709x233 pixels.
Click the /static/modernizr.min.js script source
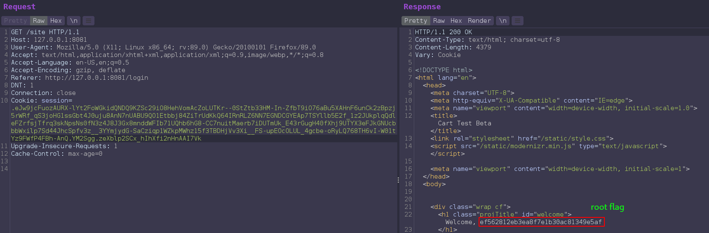click(526, 146)
